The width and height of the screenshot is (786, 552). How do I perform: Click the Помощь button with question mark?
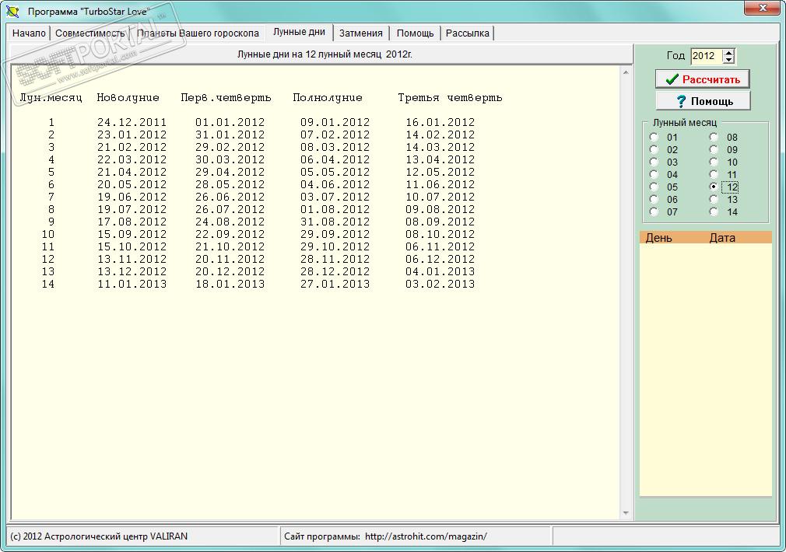coord(703,101)
